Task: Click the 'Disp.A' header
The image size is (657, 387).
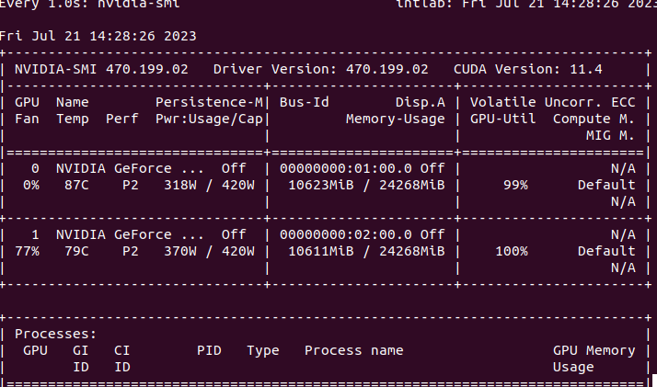Action: point(421,102)
